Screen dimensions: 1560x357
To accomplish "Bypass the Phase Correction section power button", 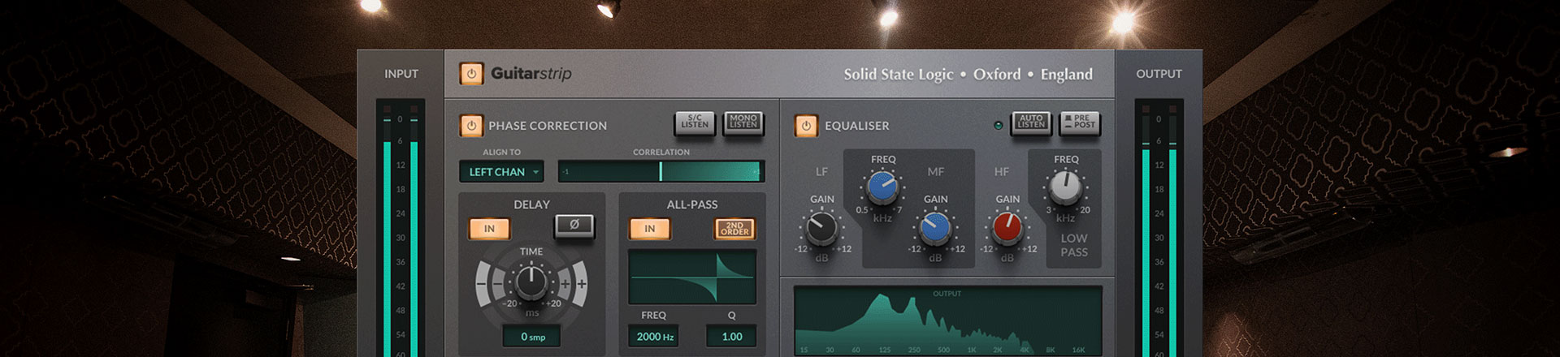I will tap(471, 126).
